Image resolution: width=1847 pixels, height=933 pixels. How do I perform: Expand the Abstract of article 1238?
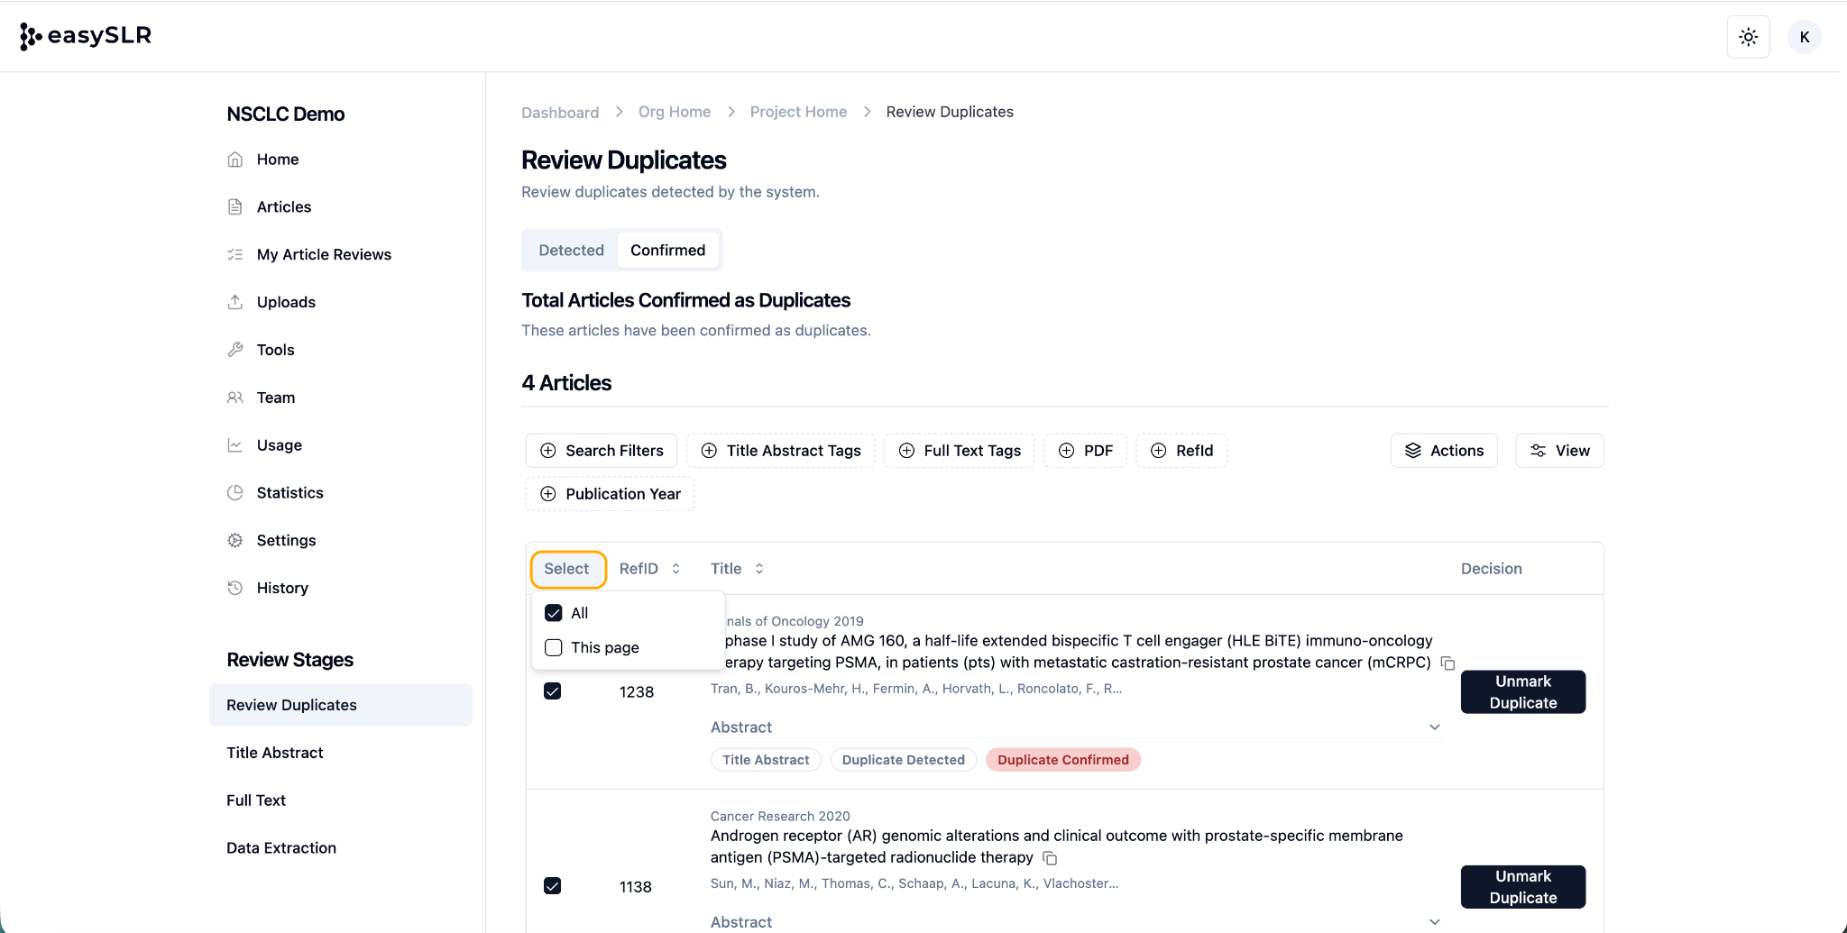(x=1434, y=727)
